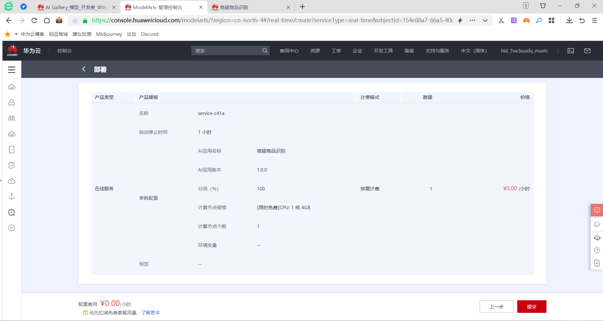
Task: Click the bookmarks star icon
Action: point(8,34)
